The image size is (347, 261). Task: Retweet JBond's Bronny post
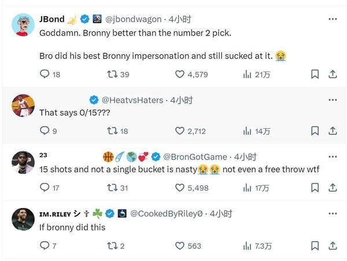pos(112,74)
